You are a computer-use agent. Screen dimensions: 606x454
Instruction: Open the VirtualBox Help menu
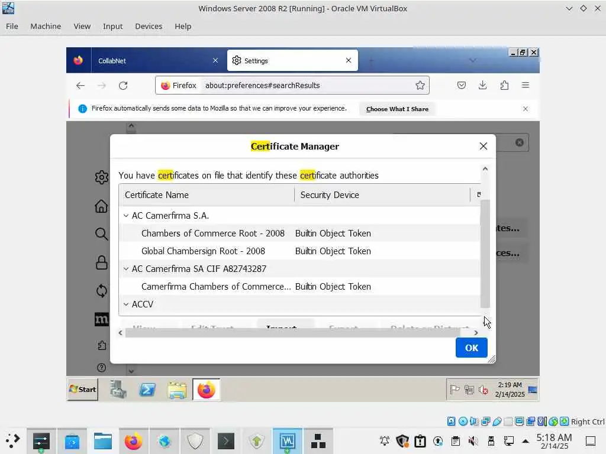(x=183, y=26)
